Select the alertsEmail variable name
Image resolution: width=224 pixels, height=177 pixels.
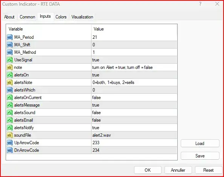23,120
